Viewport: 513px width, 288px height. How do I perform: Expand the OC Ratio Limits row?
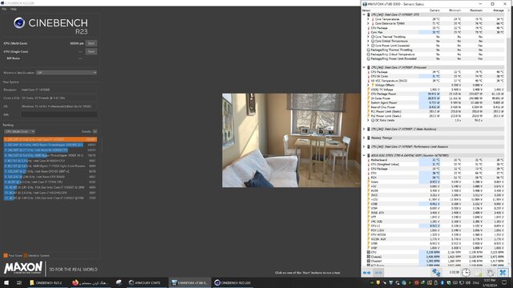(369, 120)
